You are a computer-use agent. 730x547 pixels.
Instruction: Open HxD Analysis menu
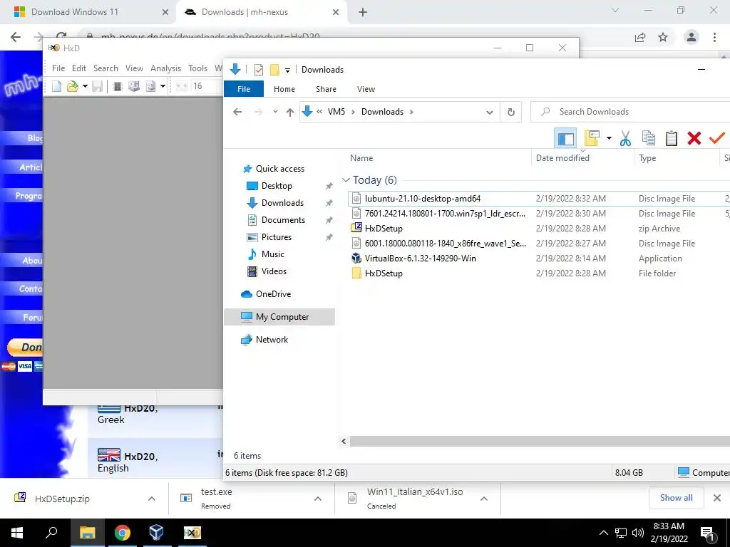165,68
